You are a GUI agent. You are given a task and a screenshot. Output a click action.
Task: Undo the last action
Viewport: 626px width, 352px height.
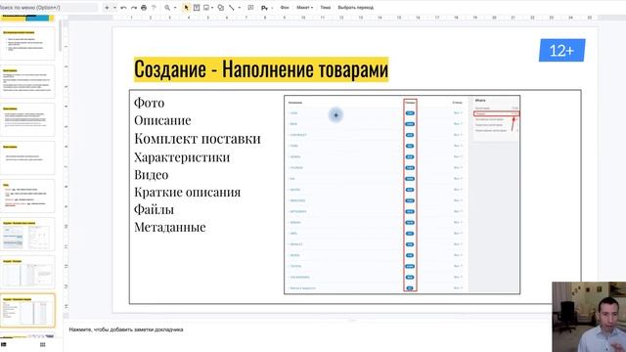point(124,8)
